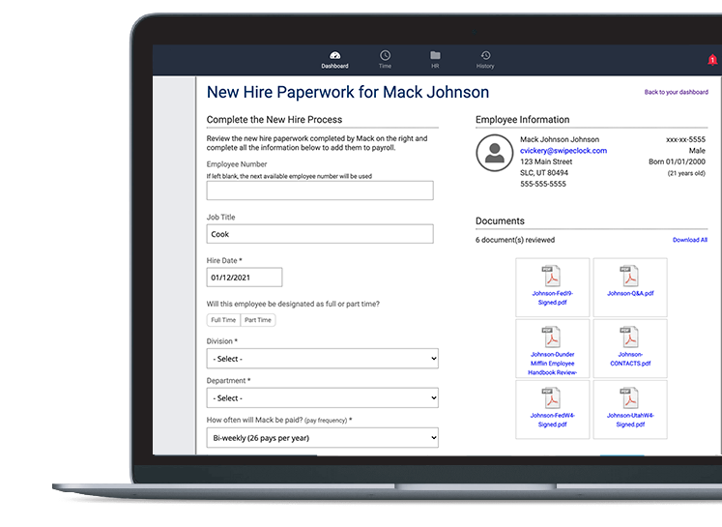722x527 pixels.
Task: Click the Complete the New Hire Process heading
Action: [274, 120]
